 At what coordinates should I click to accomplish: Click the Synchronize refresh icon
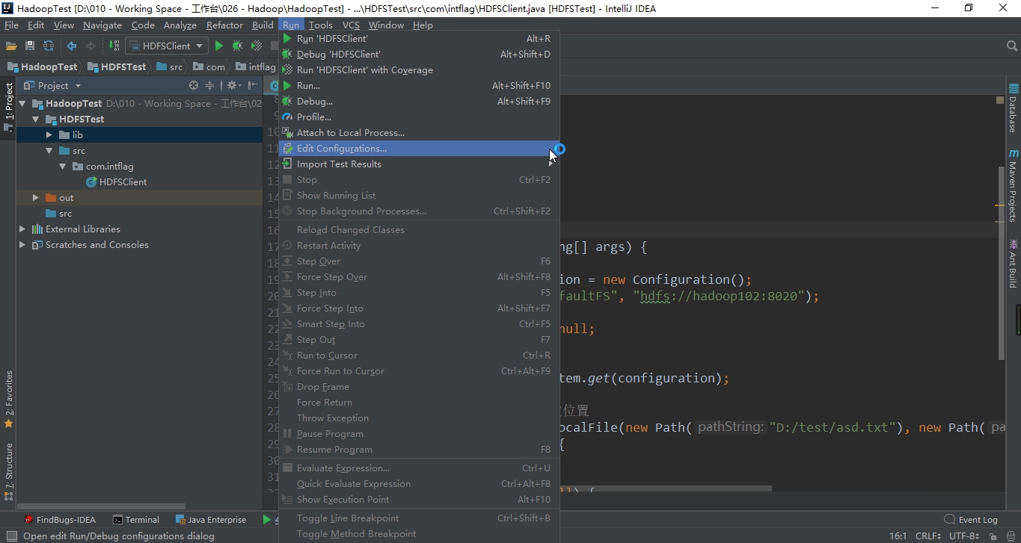click(x=49, y=46)
